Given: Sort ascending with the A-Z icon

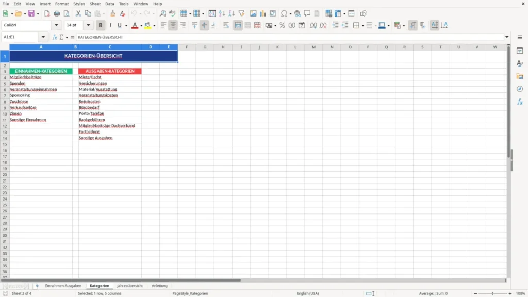Looking at the screenshot, I should (x=222, y=13).
